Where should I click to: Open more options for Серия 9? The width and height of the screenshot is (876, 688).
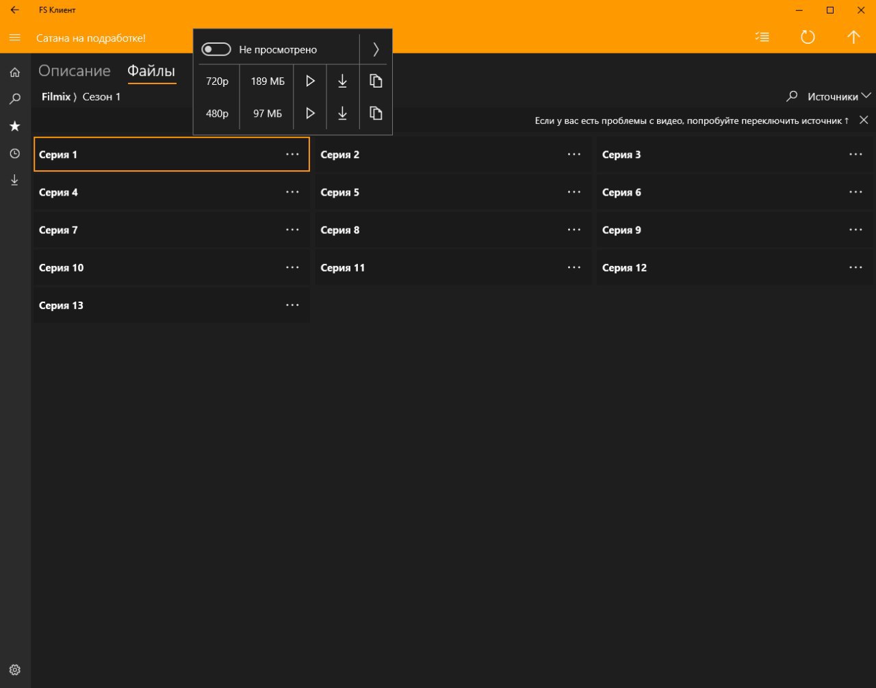click(855, 229)
